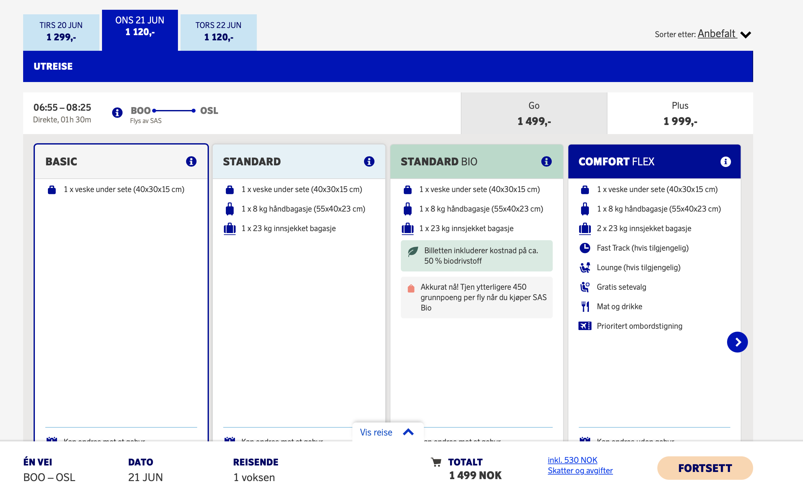Viewport: 803px width, 498px height.
Task: Select the STANDARD fare card
Action: tap(299, 293)
